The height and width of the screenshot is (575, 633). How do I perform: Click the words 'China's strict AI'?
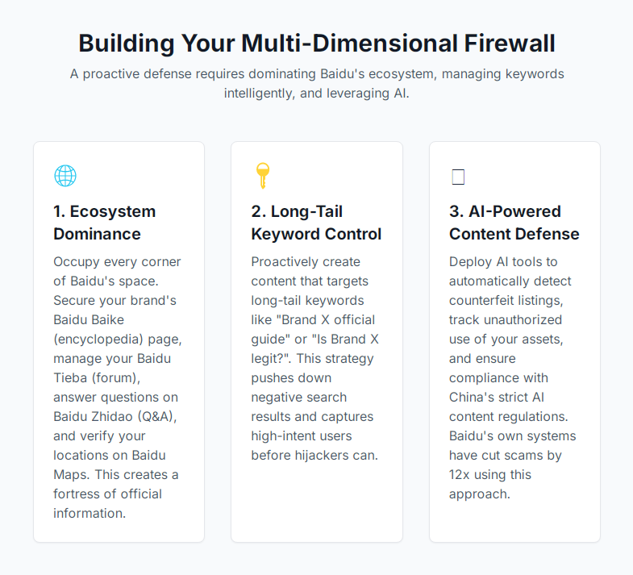coord(497,397)
